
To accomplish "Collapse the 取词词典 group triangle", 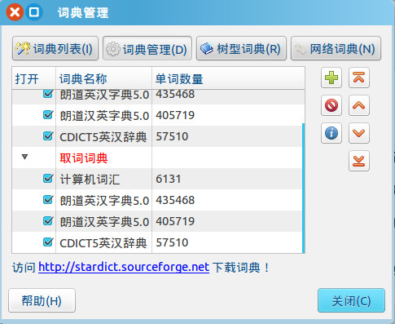I will 25,157.
